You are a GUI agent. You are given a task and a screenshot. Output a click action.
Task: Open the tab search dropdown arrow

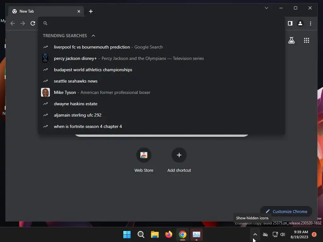click(266, 8)
